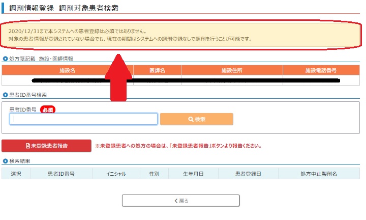Click the bullet icon beside 処方箋記載 施設・医師情報

(5, 59)
